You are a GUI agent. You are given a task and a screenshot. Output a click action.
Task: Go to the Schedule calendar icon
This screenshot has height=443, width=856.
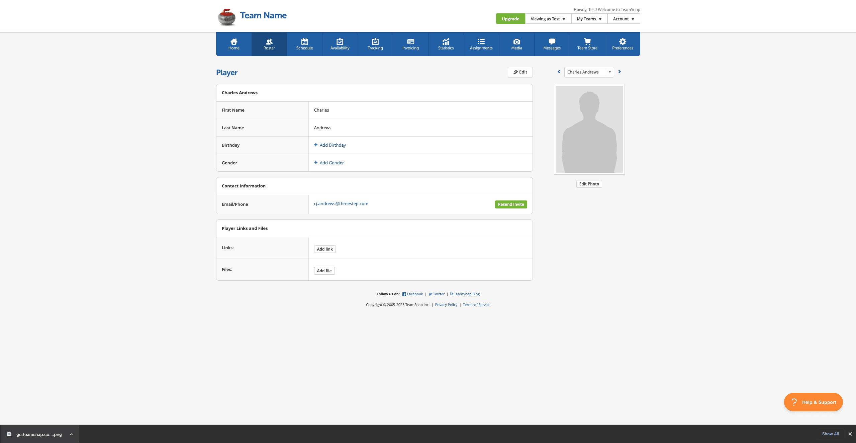tap(304, 42)
